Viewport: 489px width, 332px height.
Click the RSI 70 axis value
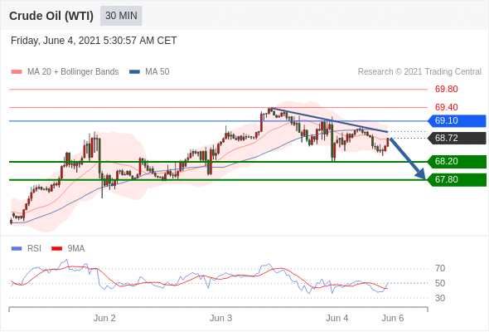coord(440,268)
